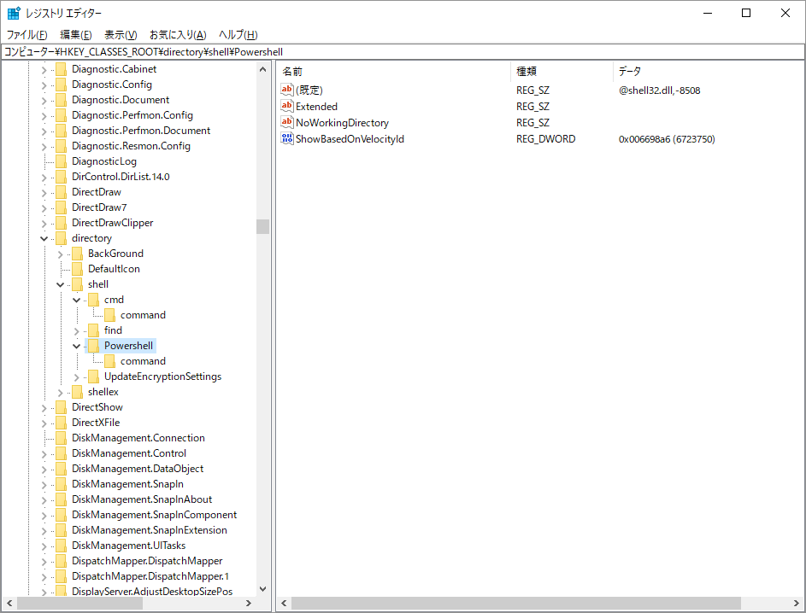Click the folder icon of shellex key
Viewport: 806px width, 613px height.
tap(77, 392)
